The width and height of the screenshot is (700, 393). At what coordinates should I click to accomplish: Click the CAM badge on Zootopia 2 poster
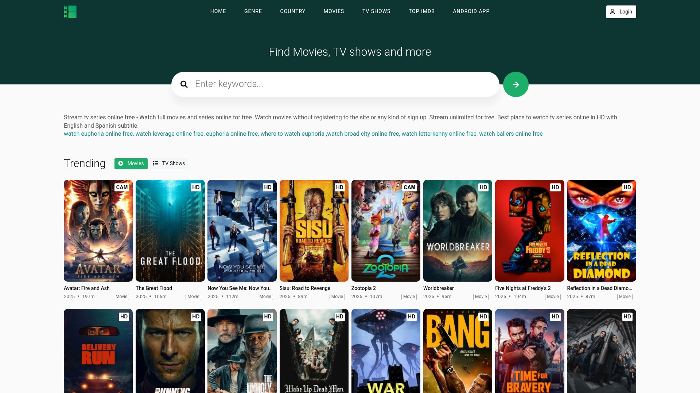[409, 187]
